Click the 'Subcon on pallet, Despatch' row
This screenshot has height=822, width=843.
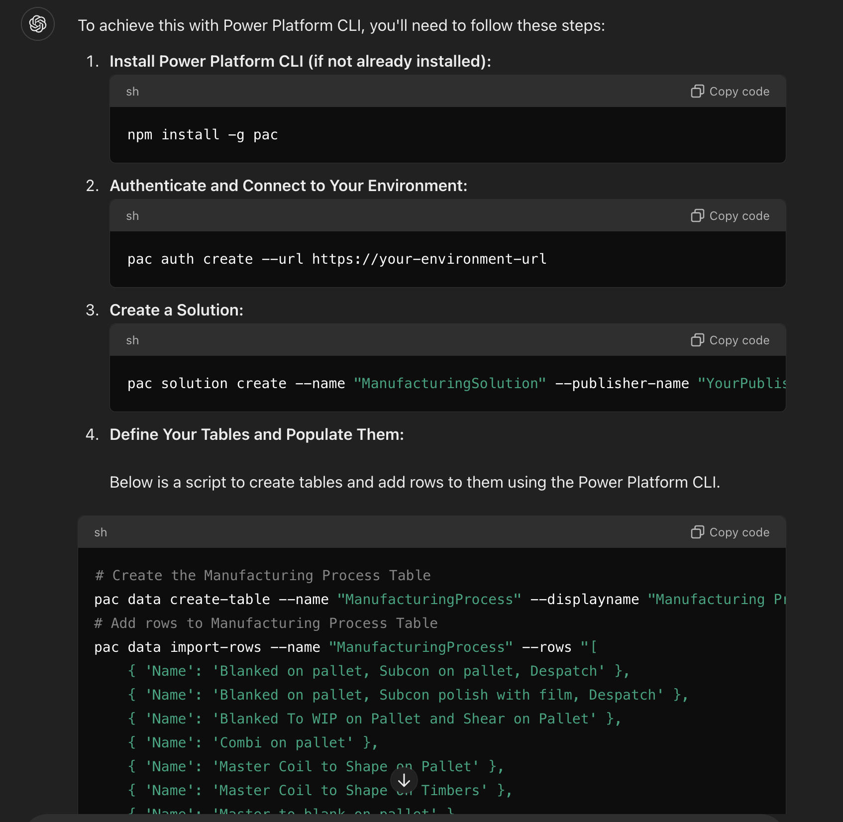click(379, 671)
